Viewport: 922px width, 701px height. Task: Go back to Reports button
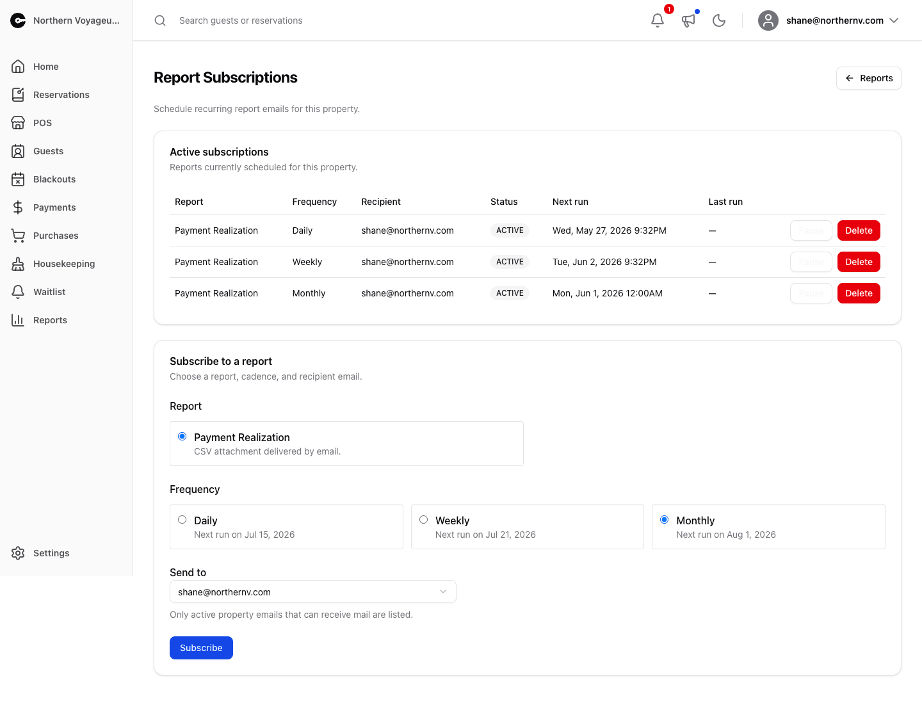[x=869, y=78]
